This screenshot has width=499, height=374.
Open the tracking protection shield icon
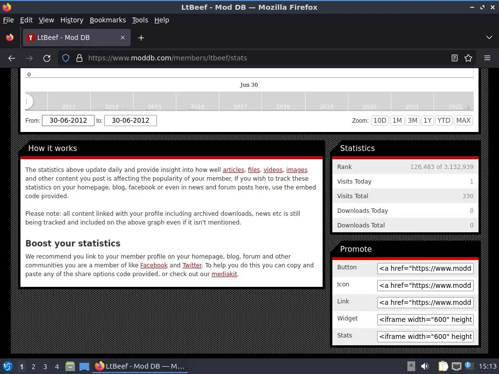66,58
